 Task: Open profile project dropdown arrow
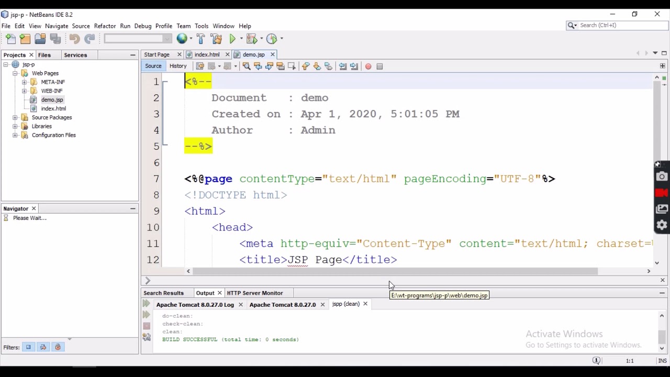coord(281,39)
